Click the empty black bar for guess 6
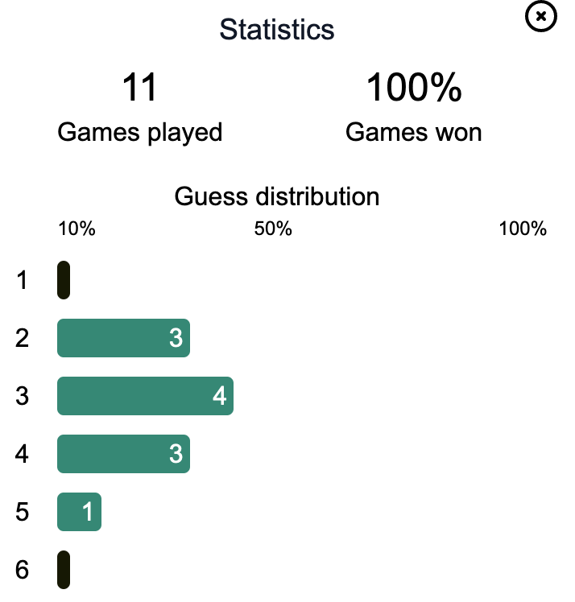 (x=64, y=570)
